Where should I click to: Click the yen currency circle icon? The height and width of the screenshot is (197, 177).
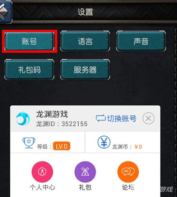point(104,142)
